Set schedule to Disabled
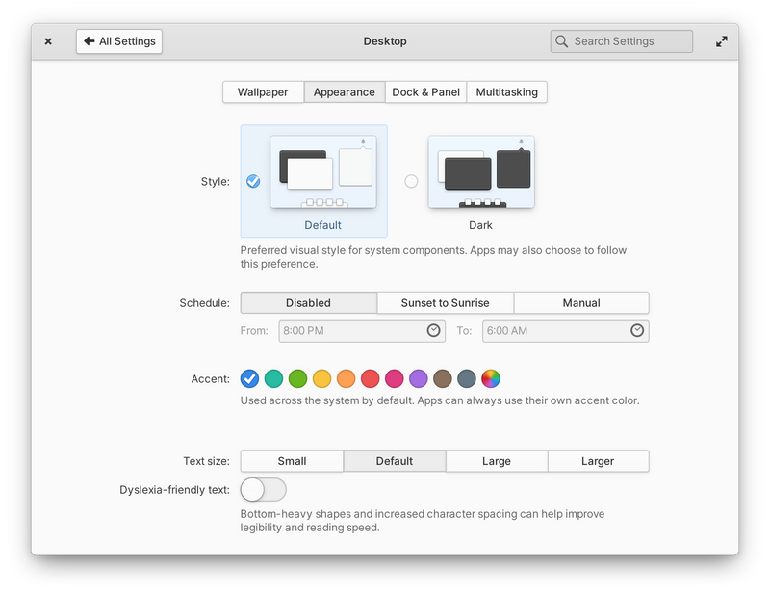 coord(308,303)
